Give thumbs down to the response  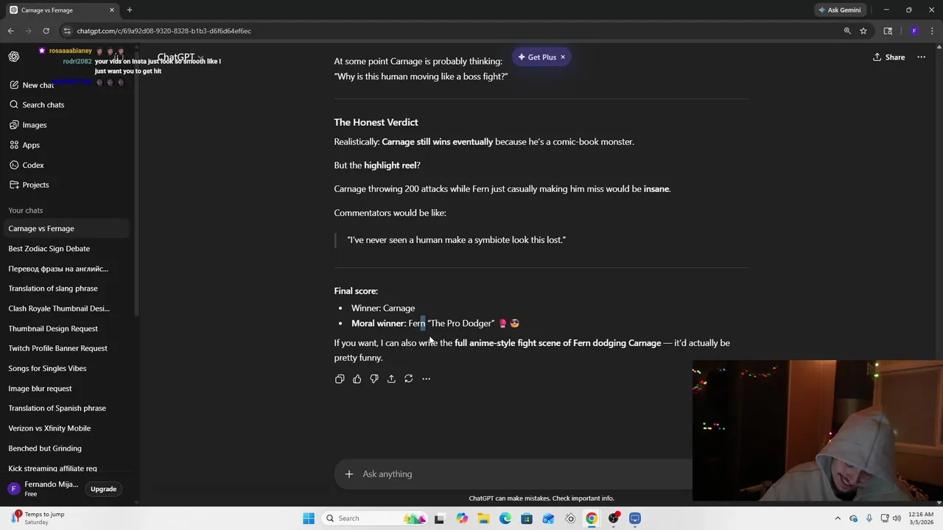374,378
